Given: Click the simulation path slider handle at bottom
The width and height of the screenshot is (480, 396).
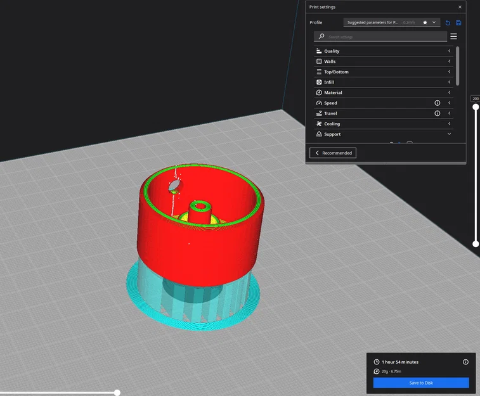Looking at the screenshot, I should 117,393.
